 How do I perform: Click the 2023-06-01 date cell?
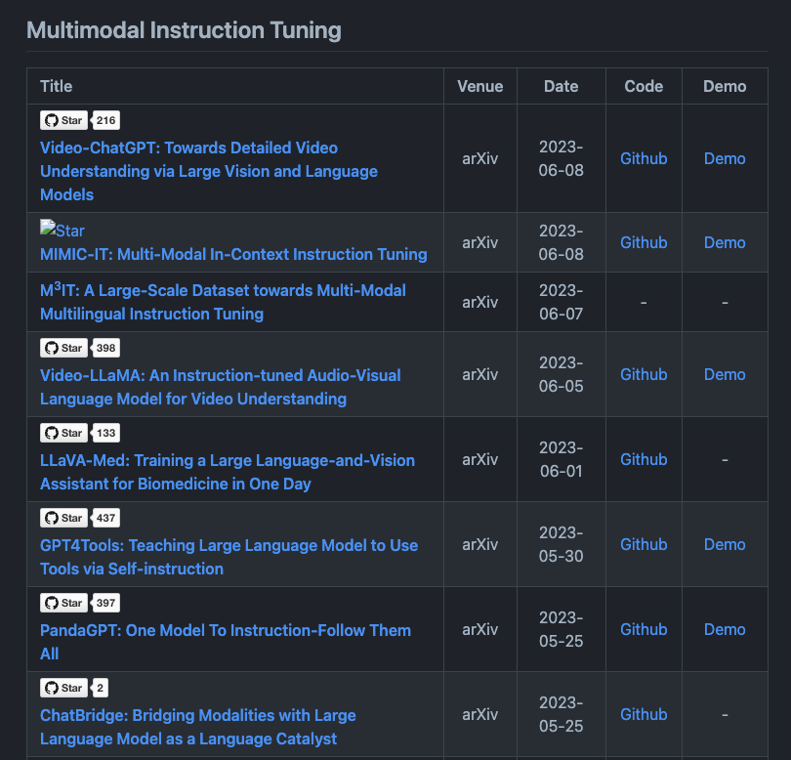561,459
